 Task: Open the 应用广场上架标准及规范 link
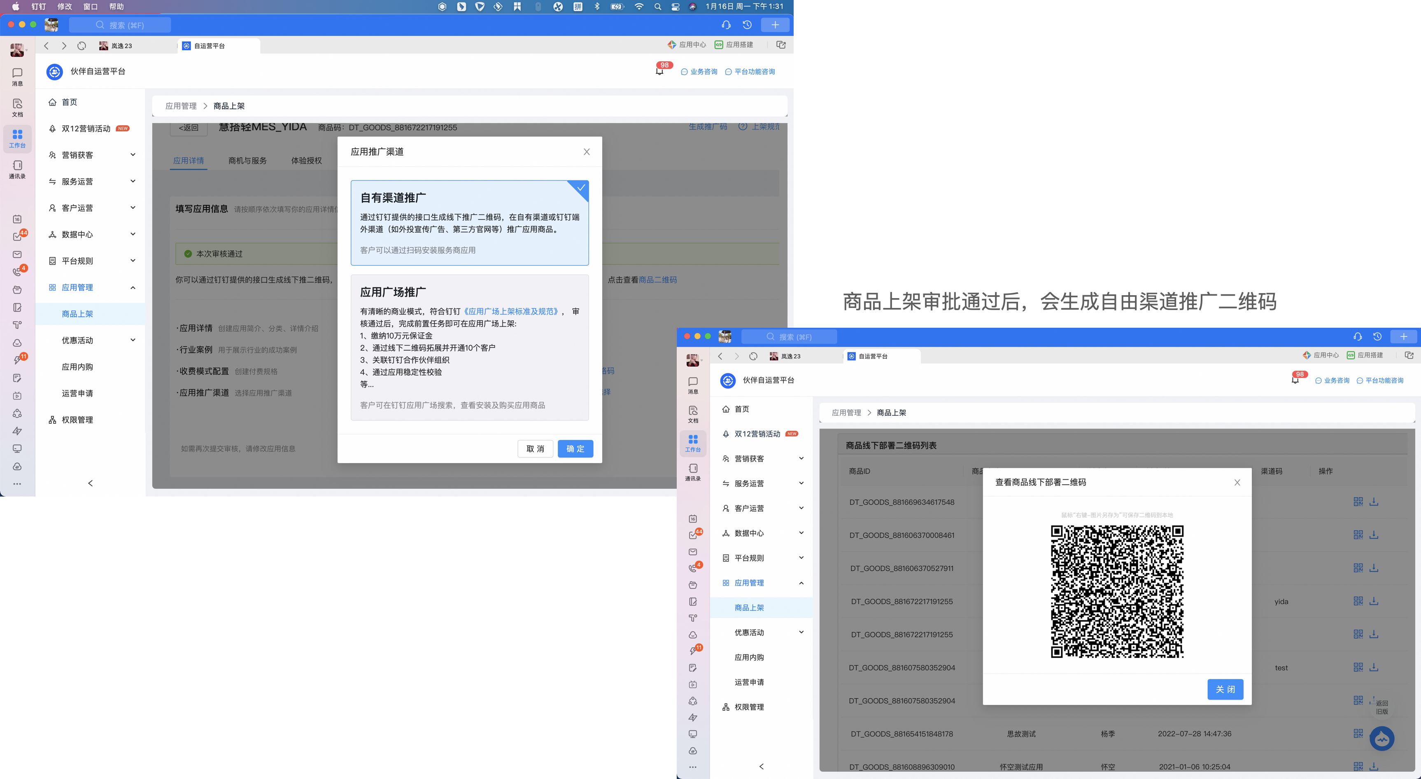point(510,311)
